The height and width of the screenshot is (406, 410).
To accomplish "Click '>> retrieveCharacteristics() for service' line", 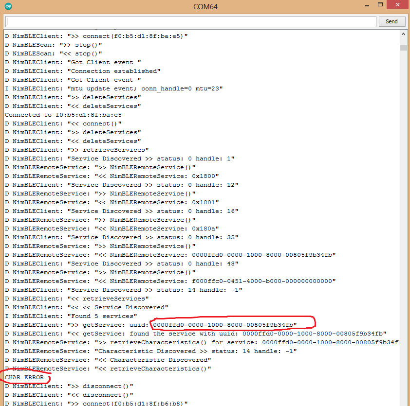I will point(202,342).
